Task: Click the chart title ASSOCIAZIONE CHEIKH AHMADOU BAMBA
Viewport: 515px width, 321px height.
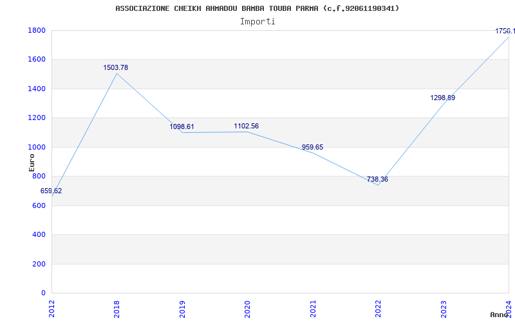Action: coord(257,8)
